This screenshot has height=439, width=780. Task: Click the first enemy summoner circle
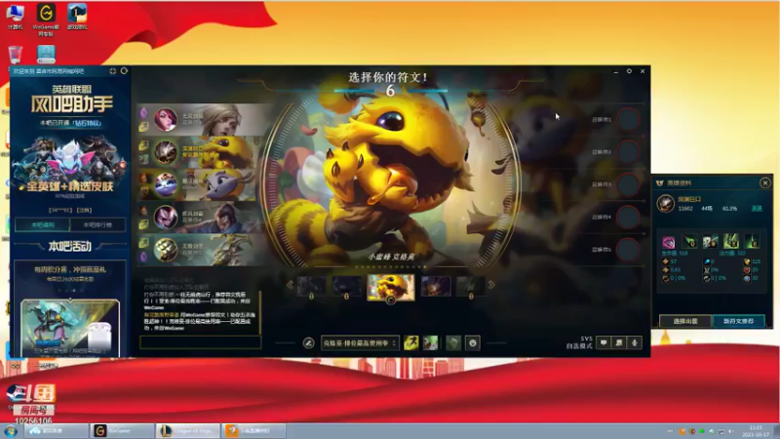[628, 119]
